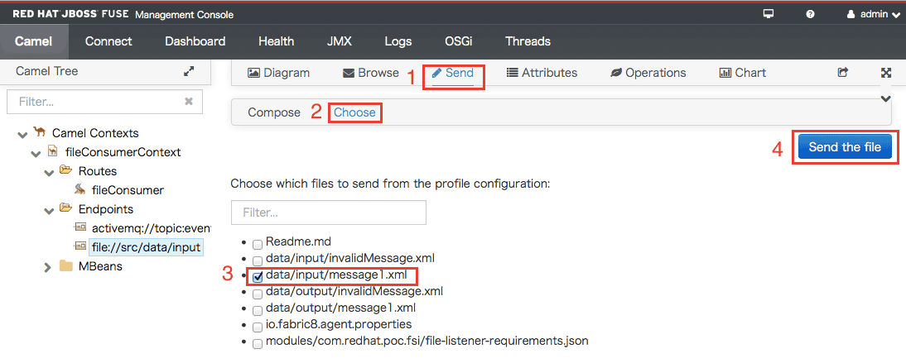Clear the Camel Tree filter
The width and height of the screenshot is (906, 363).
tap(188, 102)
